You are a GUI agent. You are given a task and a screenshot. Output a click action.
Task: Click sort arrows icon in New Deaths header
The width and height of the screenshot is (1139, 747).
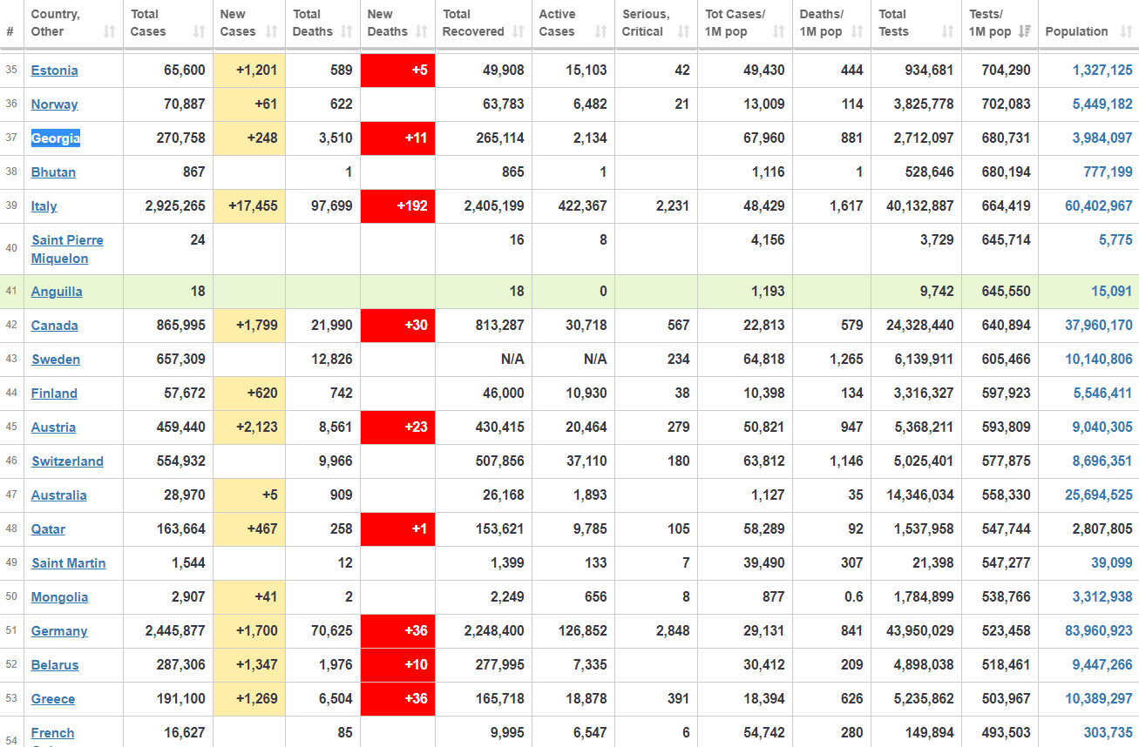(x=421, y=31)
